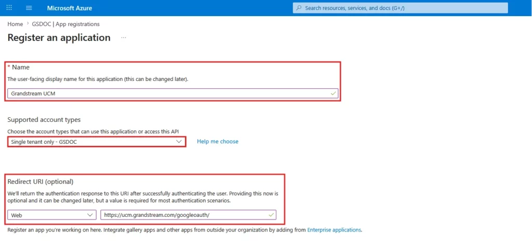The height and width of the screenshot is (247, 532).
Task: Click the Redirect URI (optional) label
Action: pos(41,182)
